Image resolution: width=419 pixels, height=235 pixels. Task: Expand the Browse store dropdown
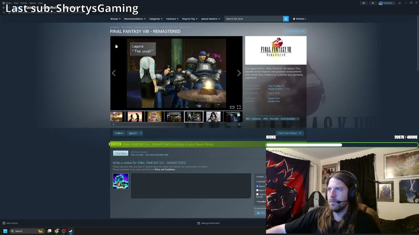coord(115,19)
